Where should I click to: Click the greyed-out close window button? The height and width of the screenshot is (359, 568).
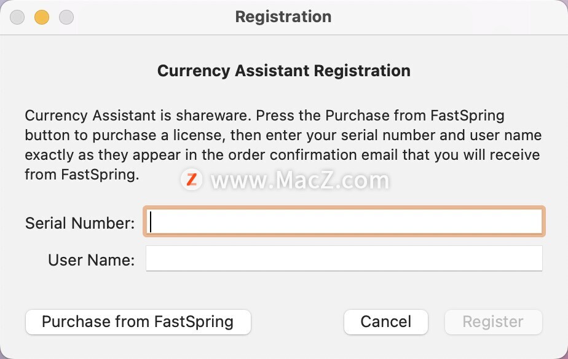(x=17, y=17)
